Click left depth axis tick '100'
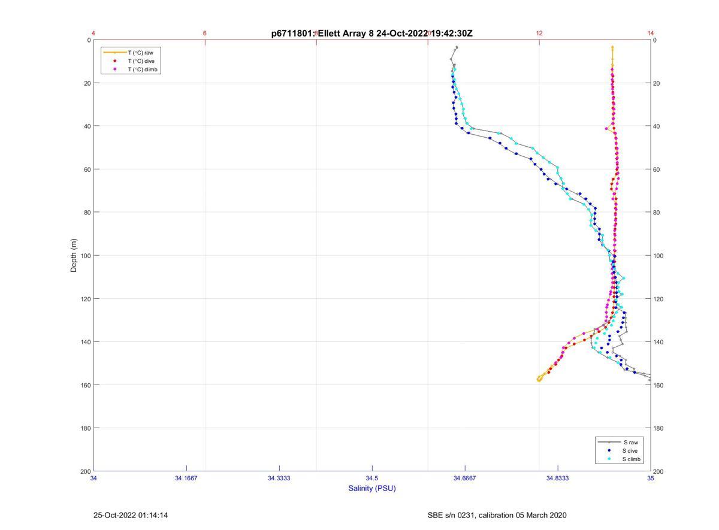The width and height of the screenshot is (719, 530). [x=86, y=256]
